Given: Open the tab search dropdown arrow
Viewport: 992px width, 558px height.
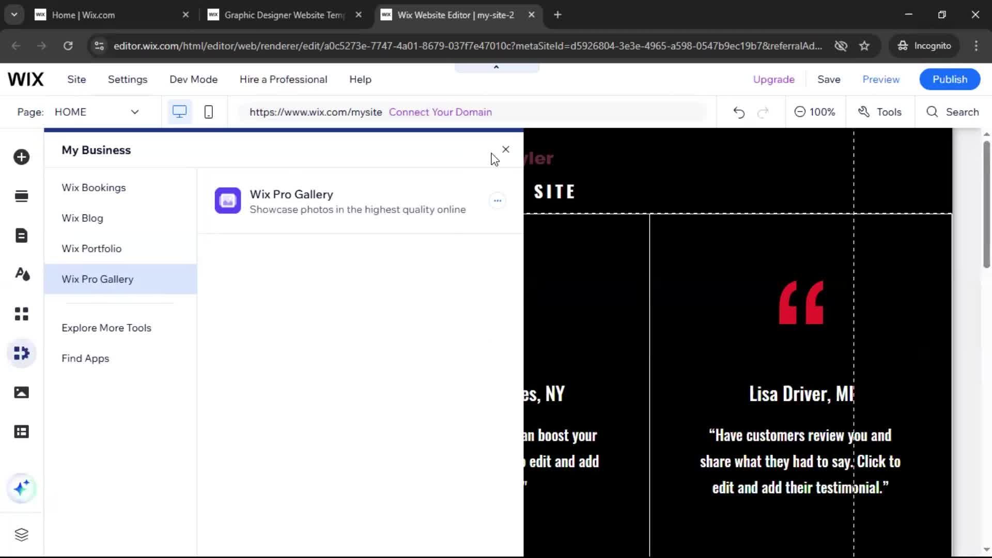Looking at the screenshot, I should 14,15.
